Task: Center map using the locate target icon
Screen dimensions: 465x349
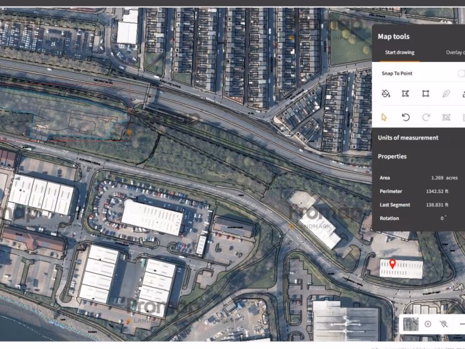Action: (428, 324)
